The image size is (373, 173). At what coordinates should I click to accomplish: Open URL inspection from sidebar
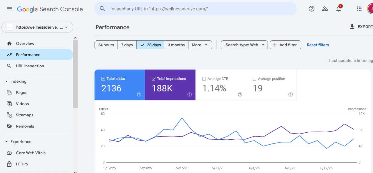point(36,66)
